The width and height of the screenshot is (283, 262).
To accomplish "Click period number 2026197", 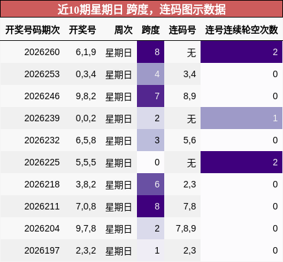I will click(x=42, y=250).
